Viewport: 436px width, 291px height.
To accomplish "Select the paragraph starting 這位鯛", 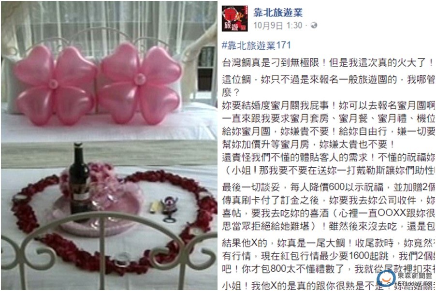I will point(329,86).
